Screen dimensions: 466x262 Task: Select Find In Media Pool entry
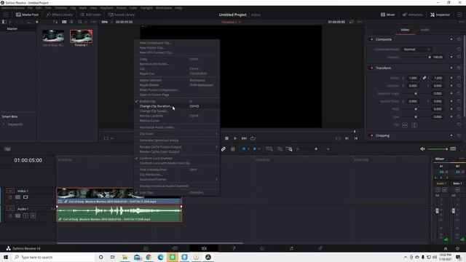click(x=177, y=170)
